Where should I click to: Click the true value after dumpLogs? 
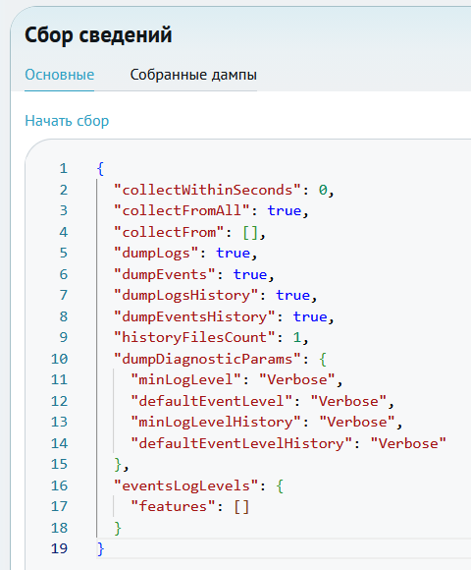coord(233,253)
